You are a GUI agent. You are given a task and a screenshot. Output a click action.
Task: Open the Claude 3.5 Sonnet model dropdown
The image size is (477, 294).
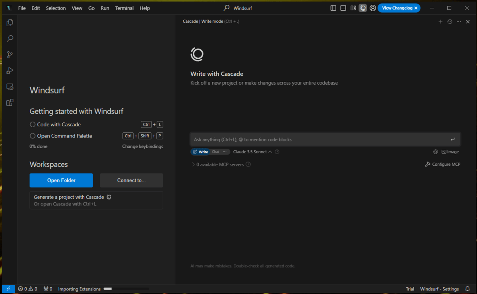(x=252, y=152)
